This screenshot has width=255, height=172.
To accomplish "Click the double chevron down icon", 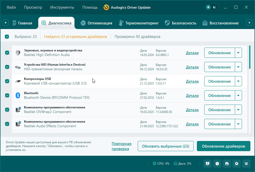I will click(x=246, y=164).
